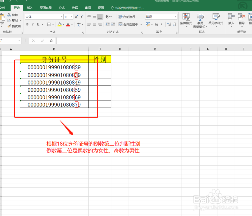Image resolution: width=252 pixels, height=216 pixels.
Task: Open the Formulas (公式) tab
Action: click(62, 8)
